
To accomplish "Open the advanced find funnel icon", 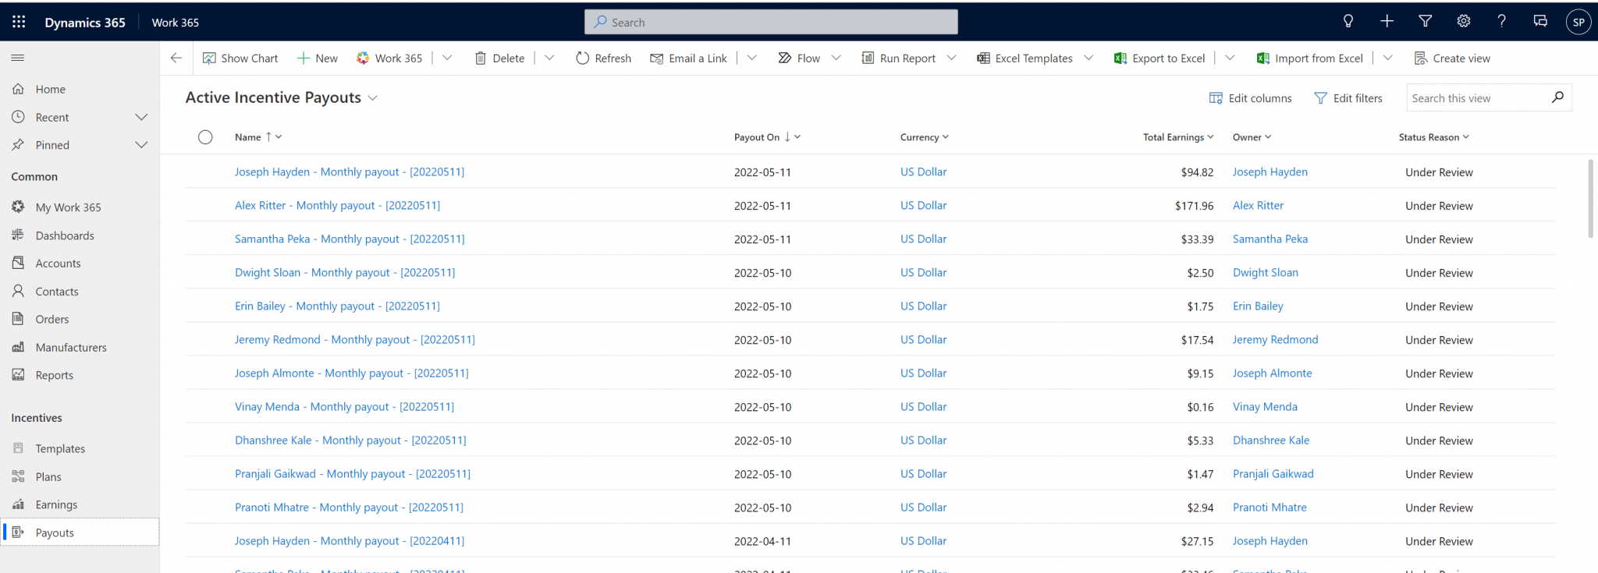I will (1425, 22).
